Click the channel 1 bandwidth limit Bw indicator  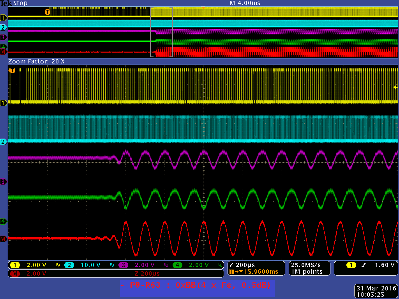point(58,265)
